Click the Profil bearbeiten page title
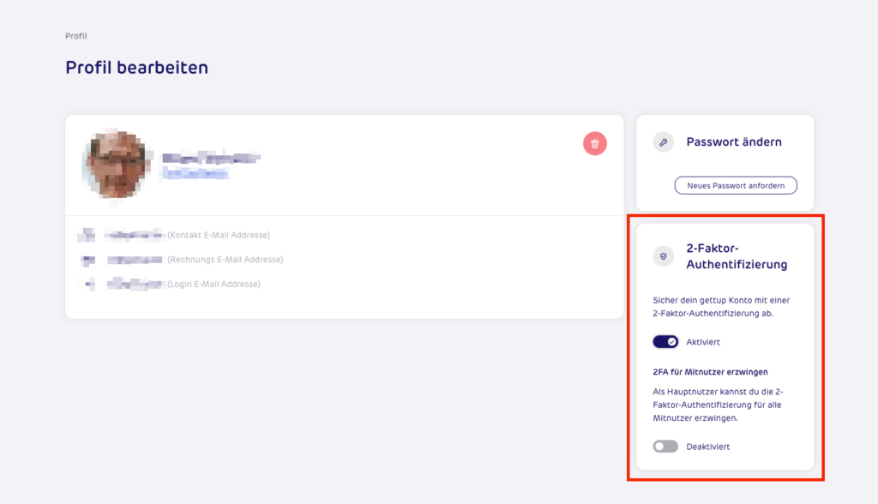878x504 pixels. tap(136, 68)
